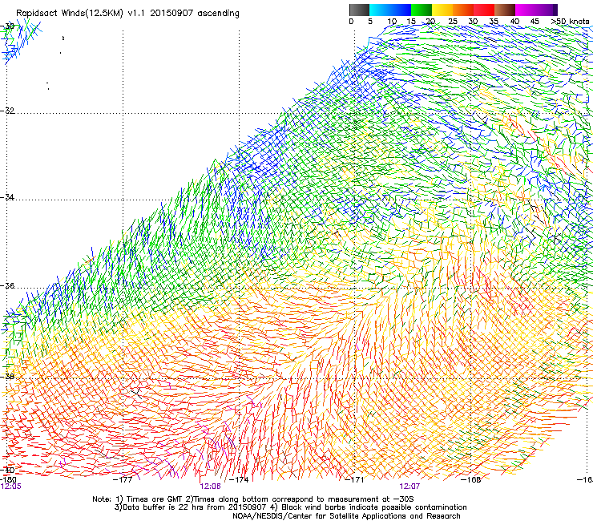
Task: Click the blue 10-15 knots color swatch
Action: [x=401, y=10]
